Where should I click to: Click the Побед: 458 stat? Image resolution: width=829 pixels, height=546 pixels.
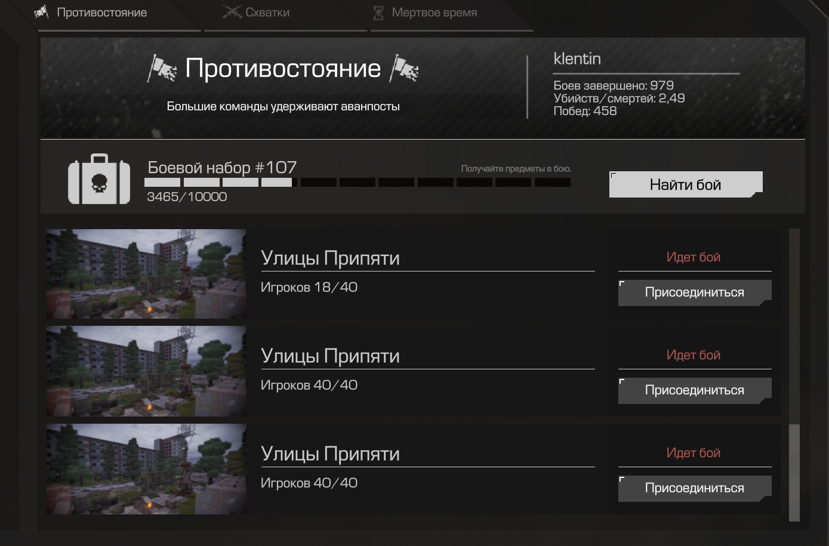point(585,111)
